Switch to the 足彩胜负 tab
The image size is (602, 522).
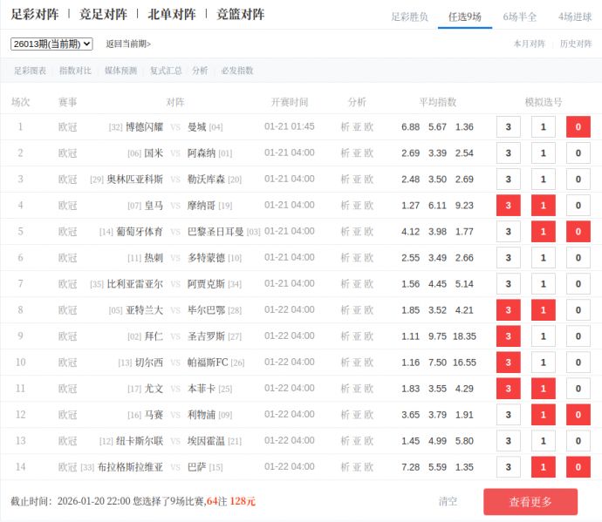click(409, 17)
